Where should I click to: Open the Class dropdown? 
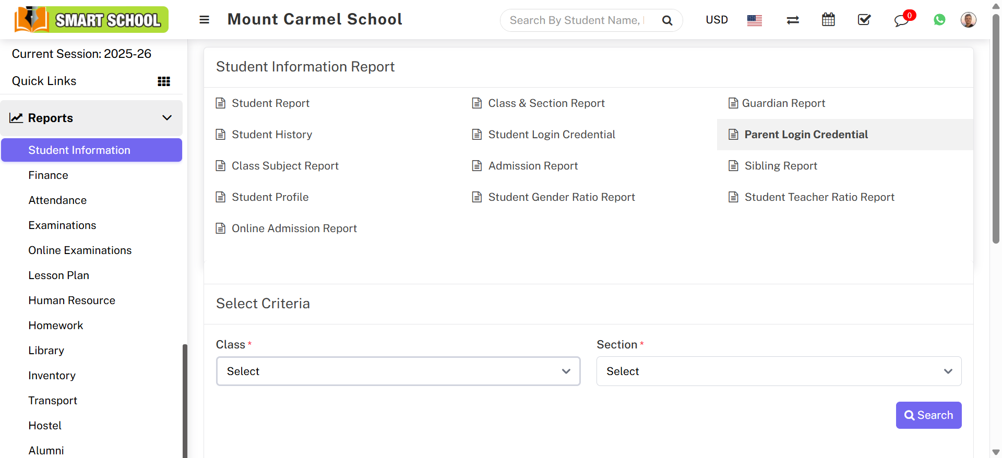coord(398,371)
